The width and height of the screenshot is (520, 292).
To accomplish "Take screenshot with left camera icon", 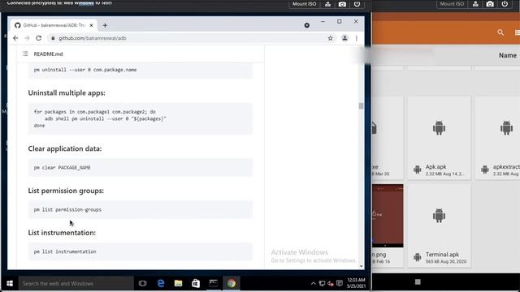I will click(342, 4).
